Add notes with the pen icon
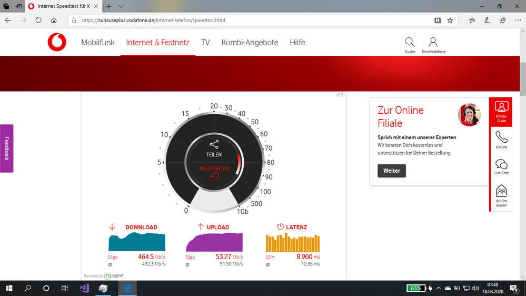 pos(488,21)
